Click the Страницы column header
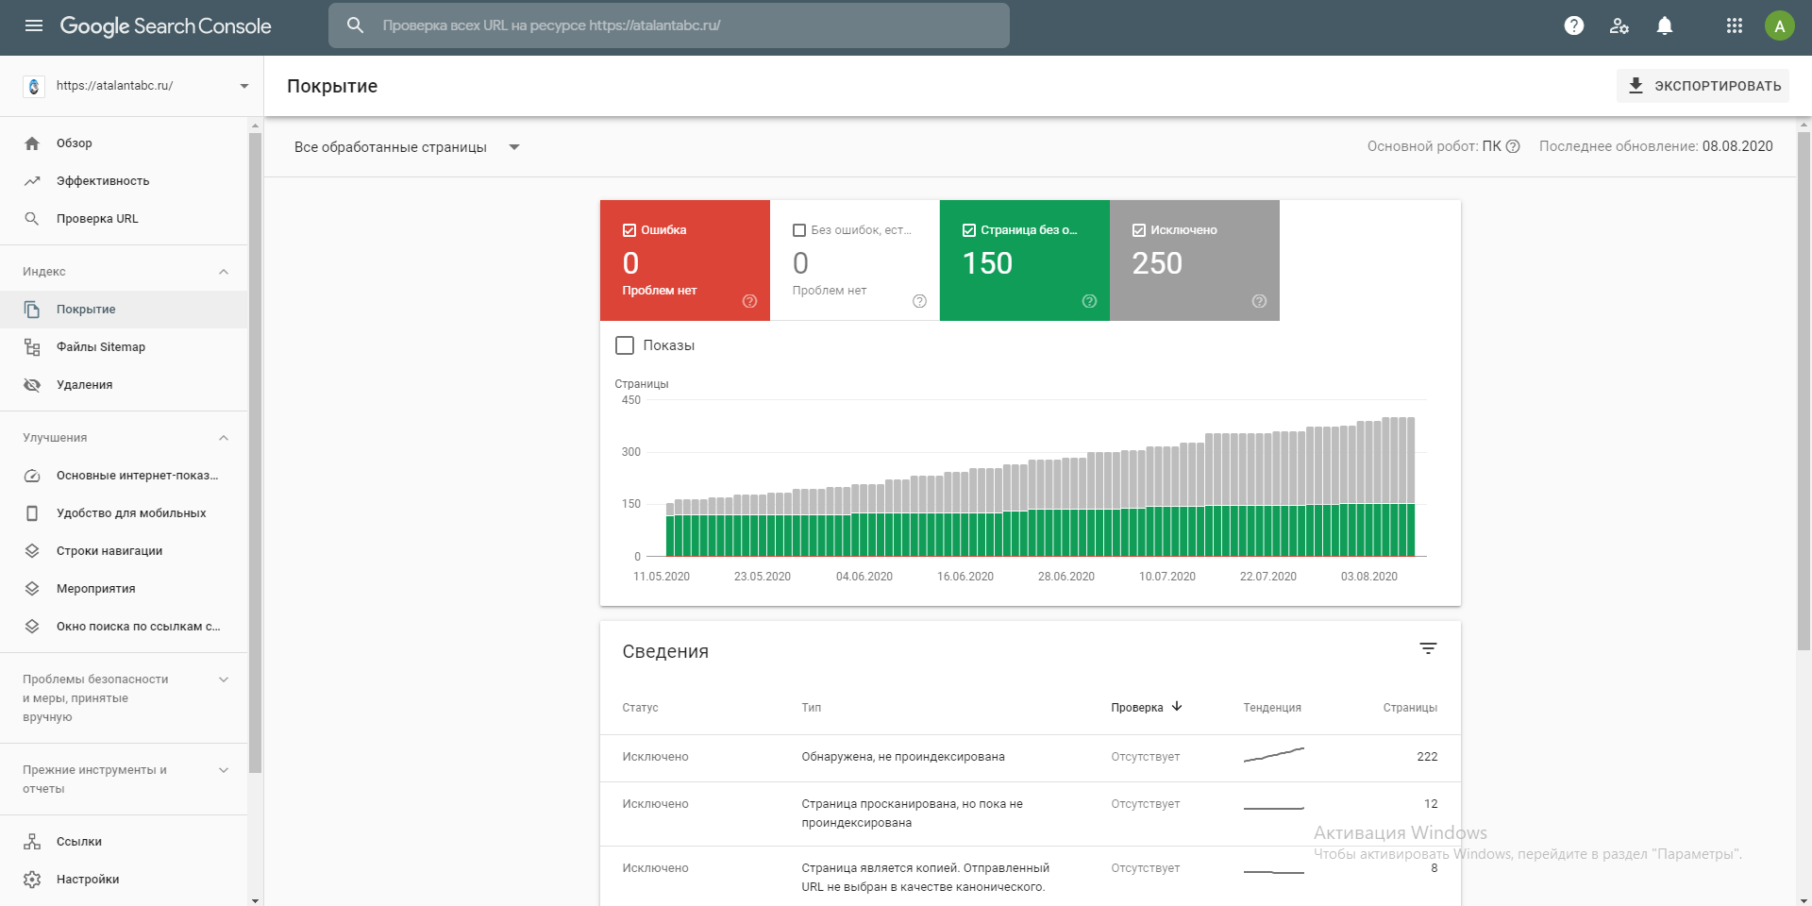The width and height of the screenshot is (1812, 906). [1410, 708]
